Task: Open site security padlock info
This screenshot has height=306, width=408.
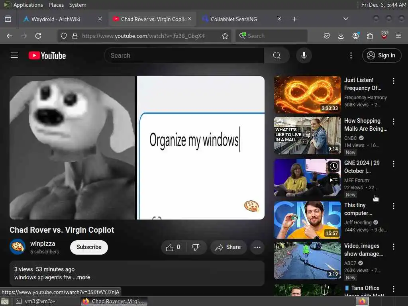Action: click(75, 36)
